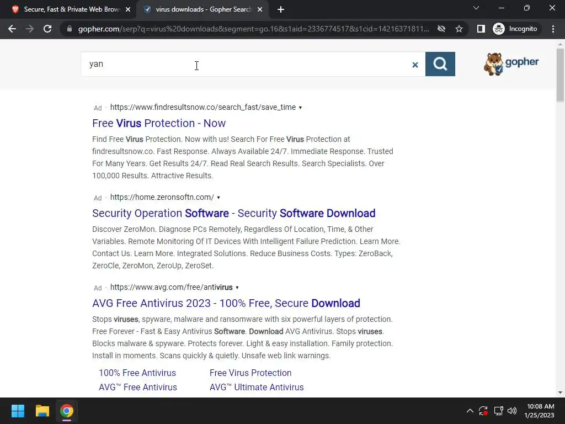Image resolution: width=565 pixels, height=424 pixels.
Task: Open the tab search chevron
Action: coord(476,8)
